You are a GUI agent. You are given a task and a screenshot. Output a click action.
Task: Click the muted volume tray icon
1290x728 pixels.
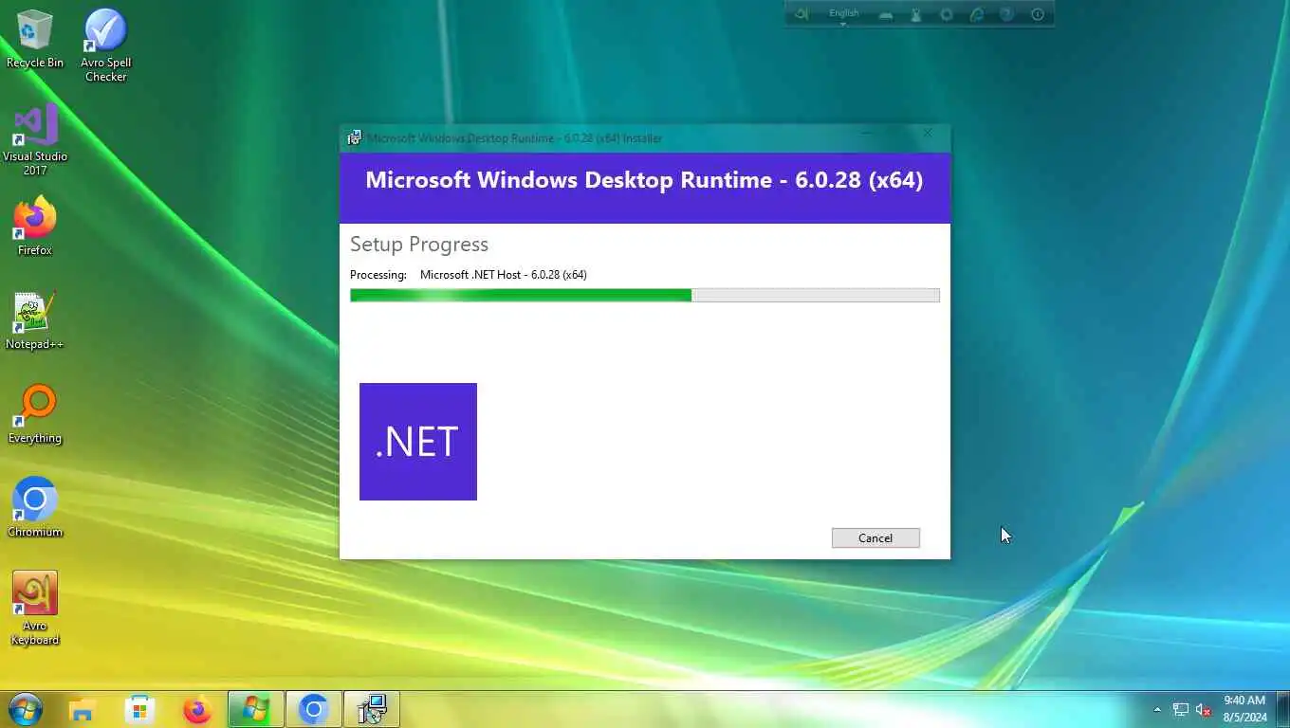point(1204,709)
